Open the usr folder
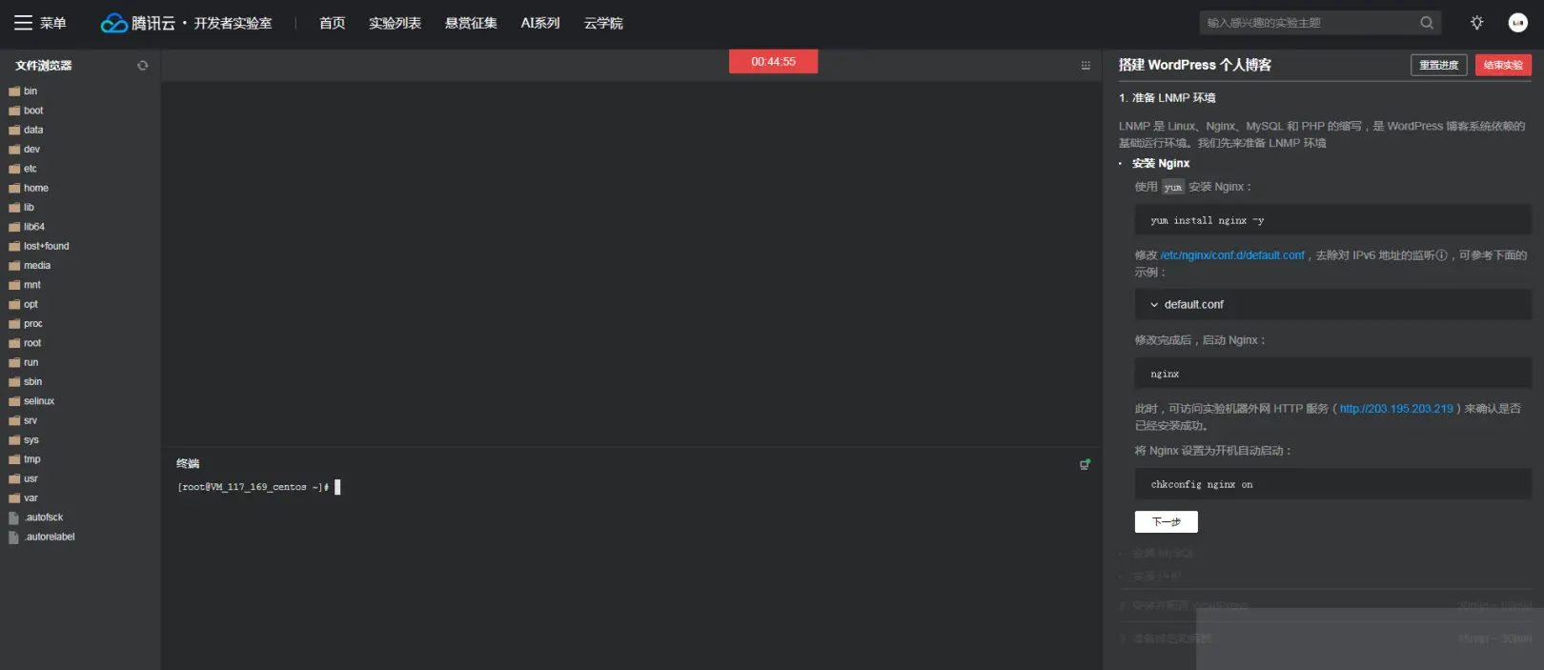 coord(24,478)
